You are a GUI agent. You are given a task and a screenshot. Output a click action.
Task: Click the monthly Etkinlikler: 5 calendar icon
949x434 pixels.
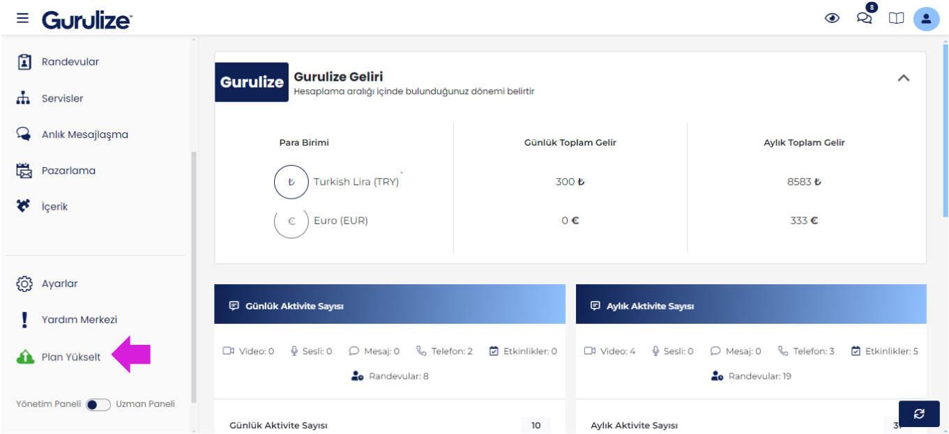856,351
